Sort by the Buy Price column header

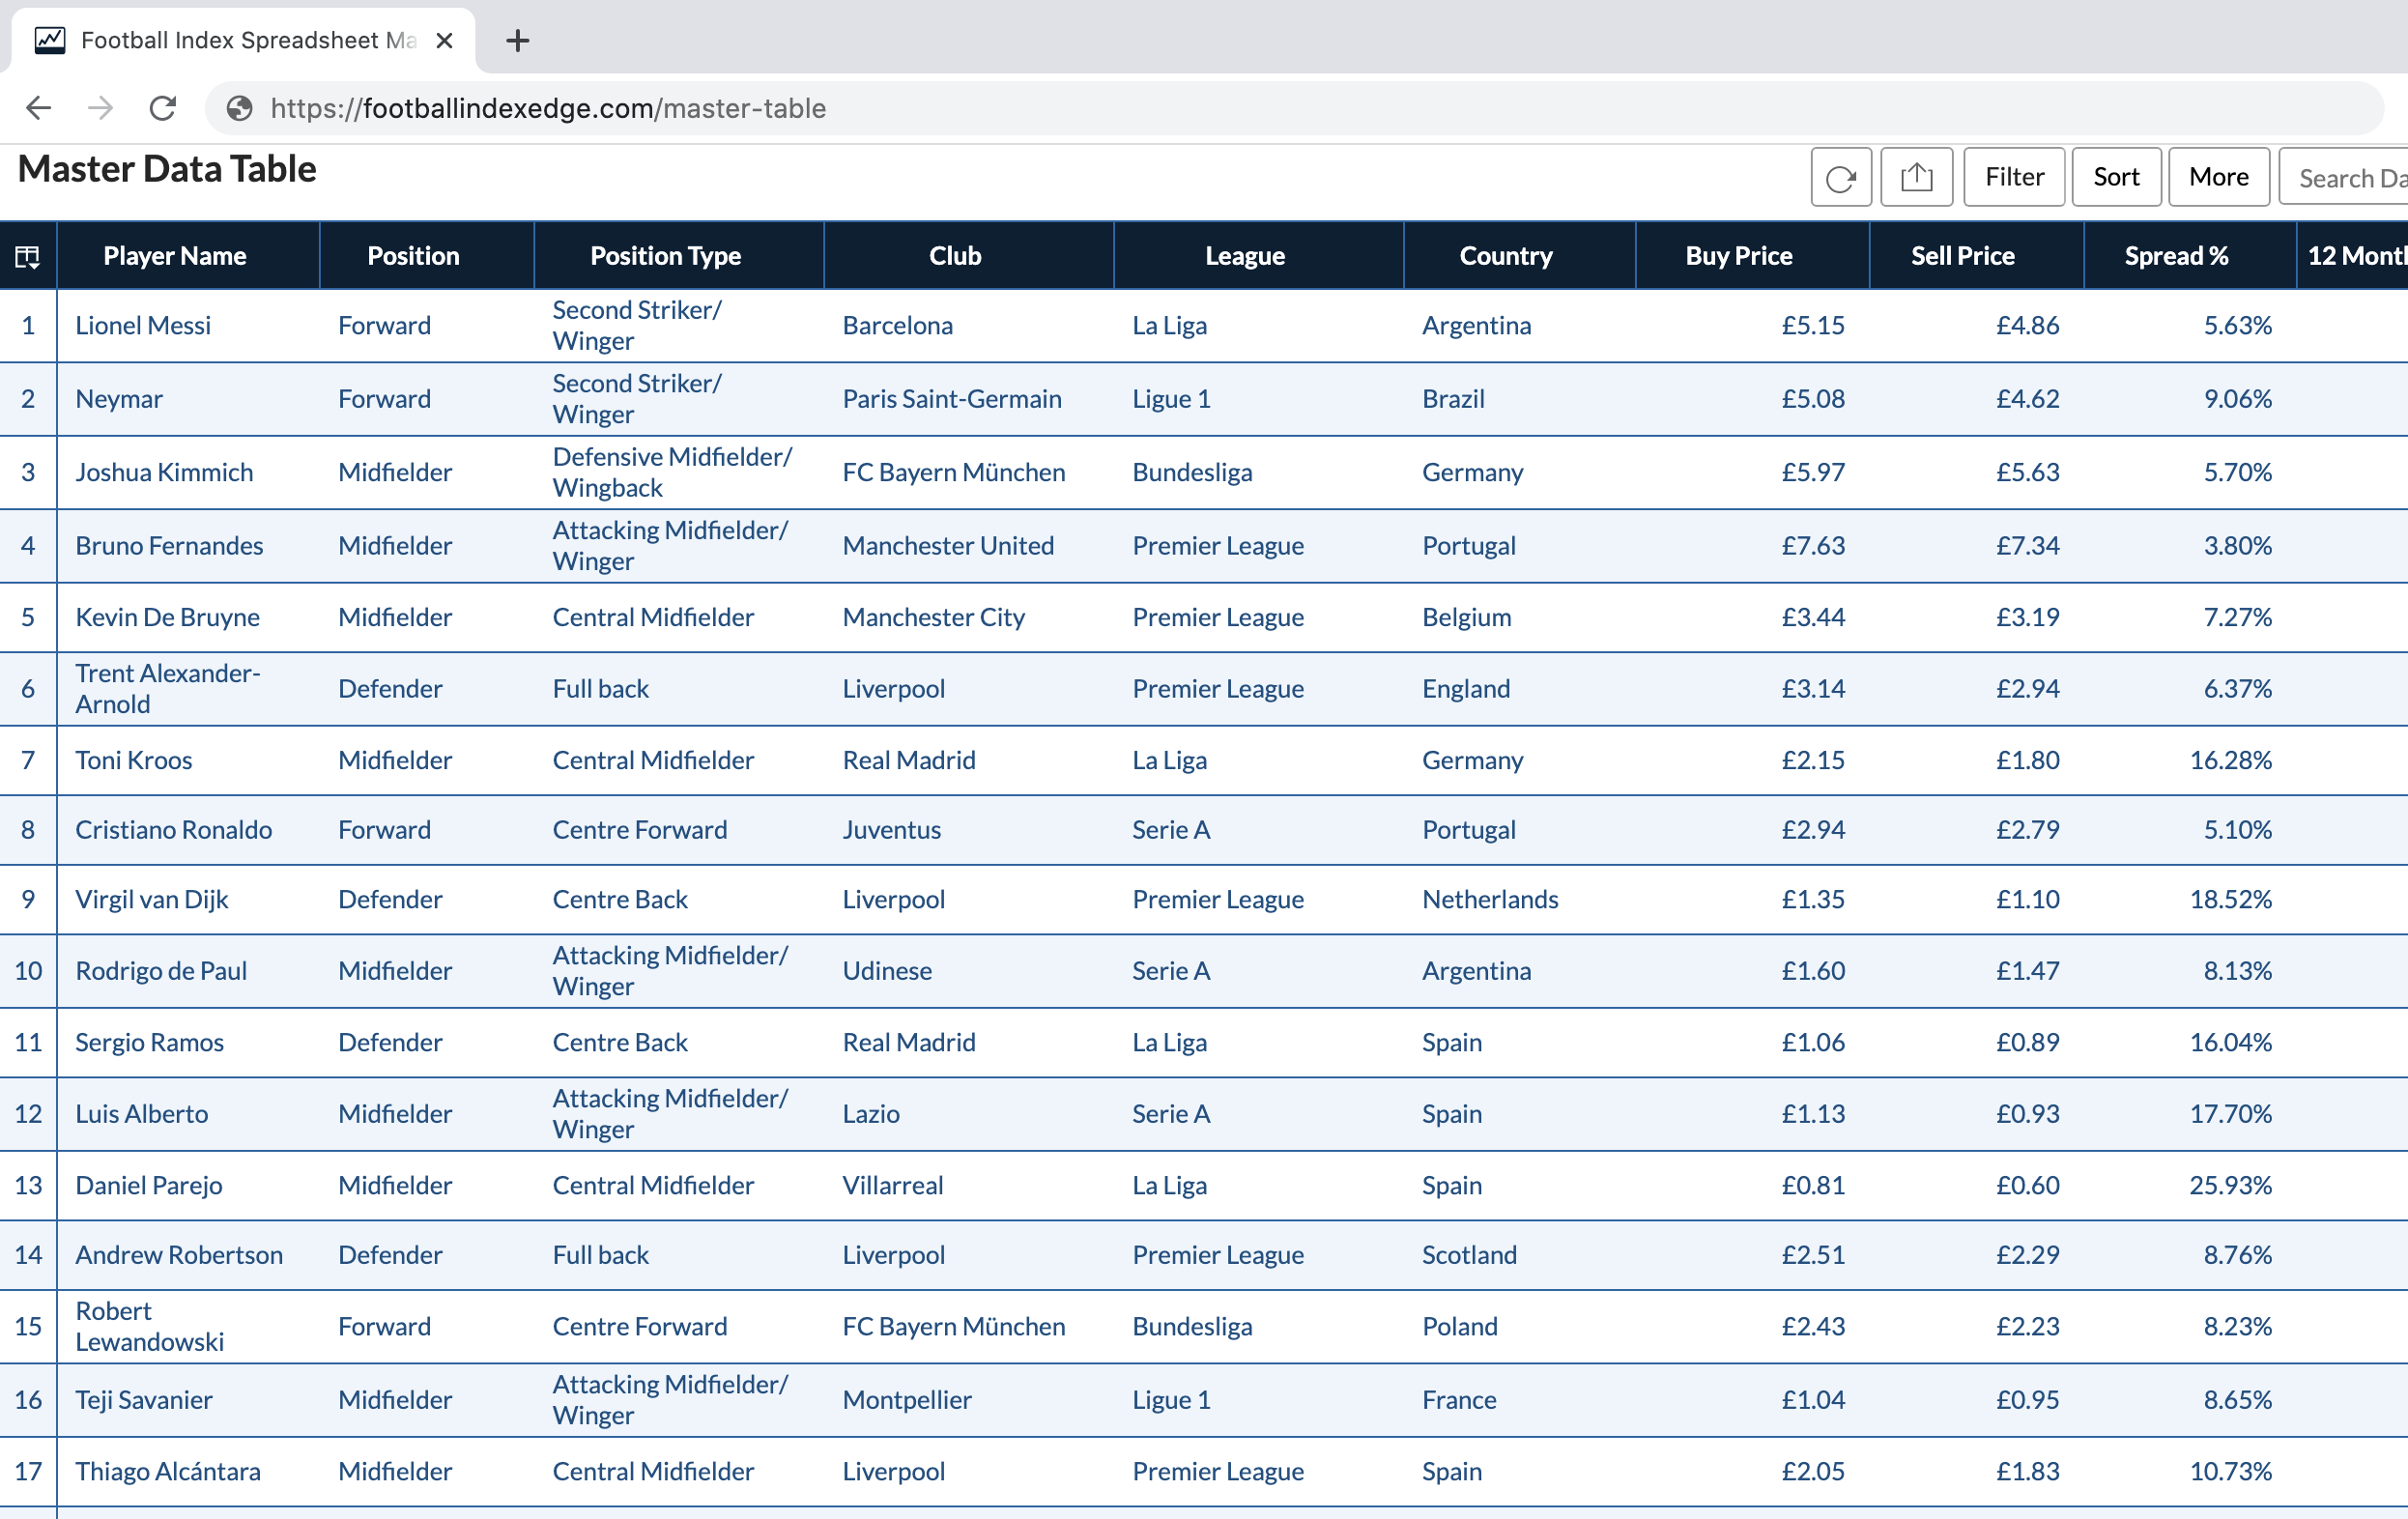(x=1738, y=256)
